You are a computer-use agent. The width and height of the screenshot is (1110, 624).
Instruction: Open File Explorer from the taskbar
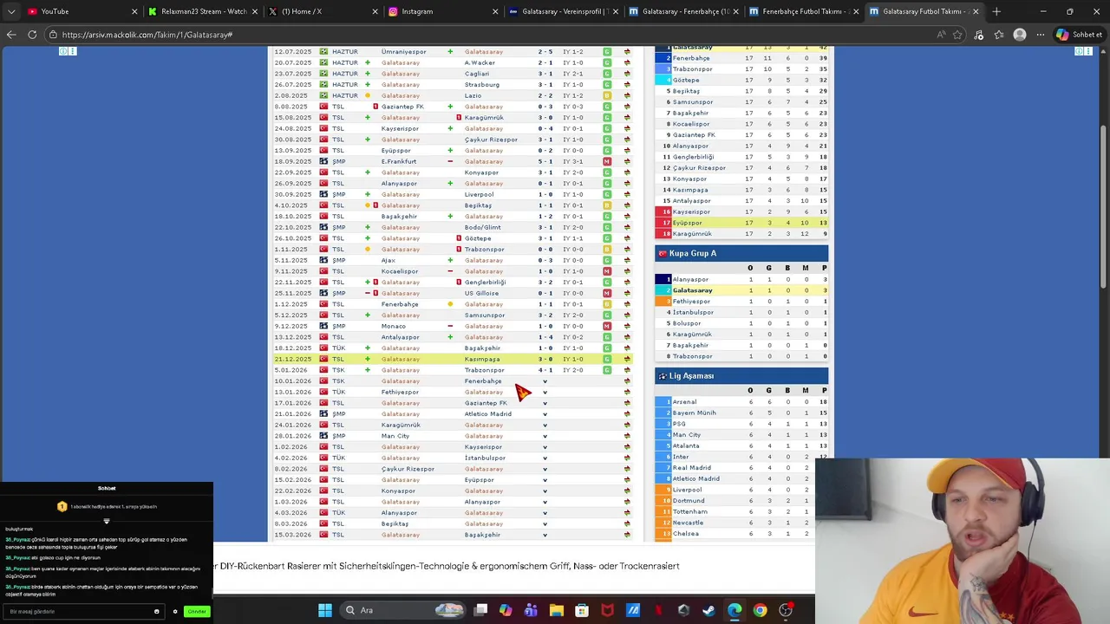pyautogui.click(x=557, y=610)
